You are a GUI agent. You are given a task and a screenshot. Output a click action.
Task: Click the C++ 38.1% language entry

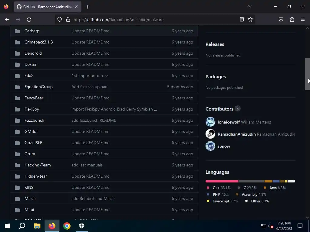(219, 188)
